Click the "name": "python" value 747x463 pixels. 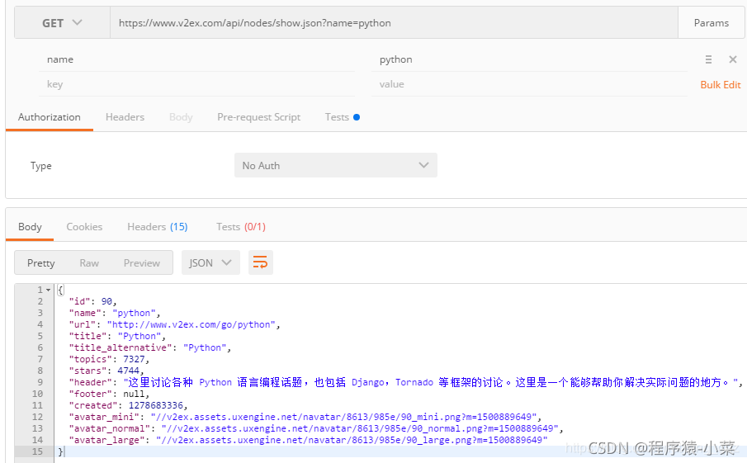click(134, 313)
